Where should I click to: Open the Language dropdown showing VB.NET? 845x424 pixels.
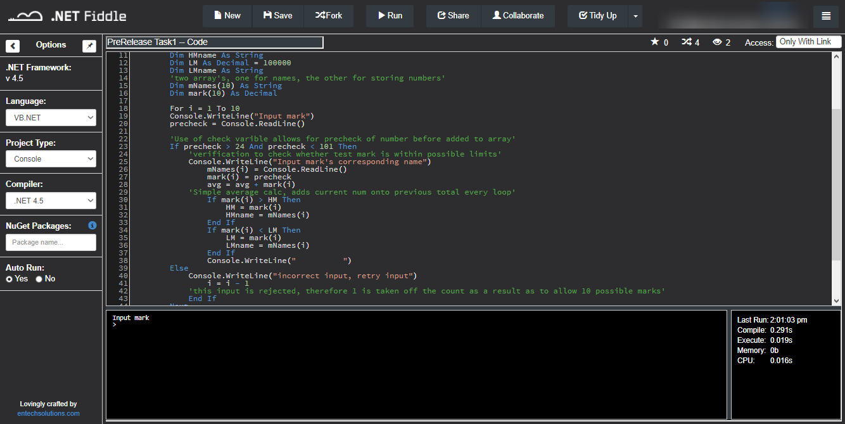click(x=51, y=117)
